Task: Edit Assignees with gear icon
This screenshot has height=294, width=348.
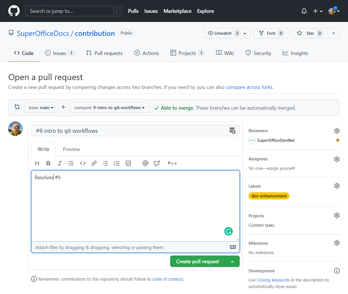Action: [x=337, y=159]
